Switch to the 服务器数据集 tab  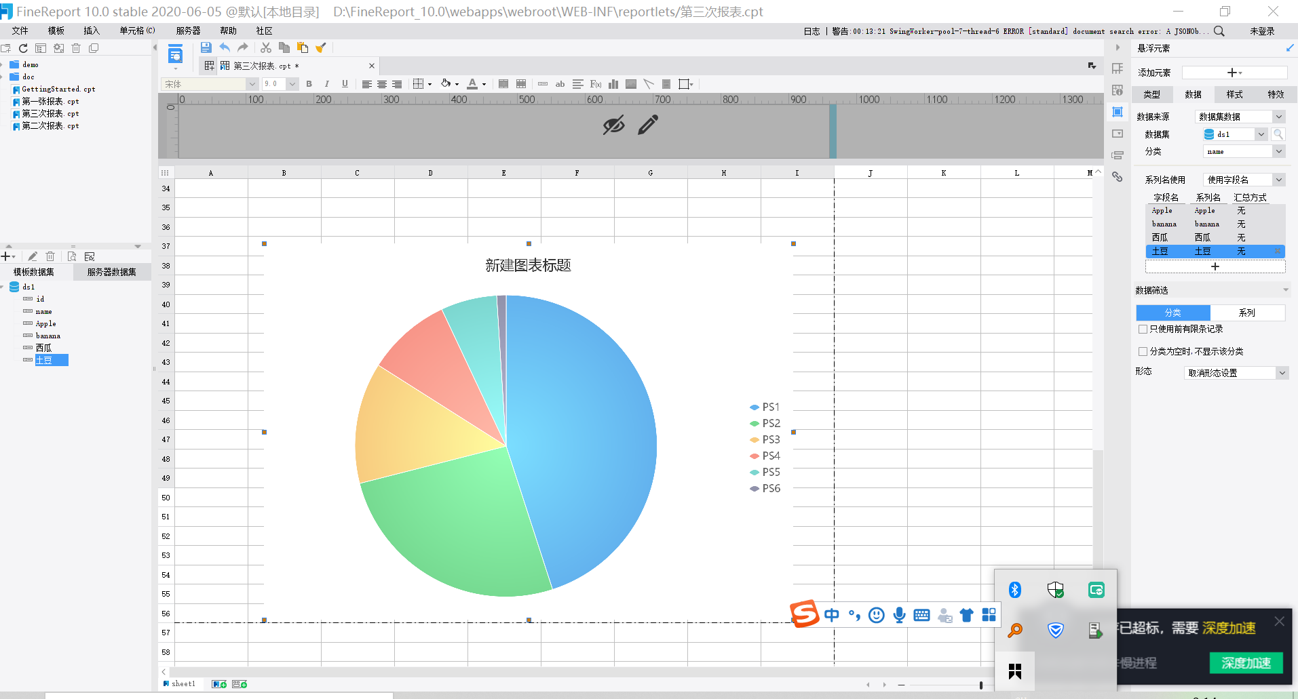pos(111,271)
